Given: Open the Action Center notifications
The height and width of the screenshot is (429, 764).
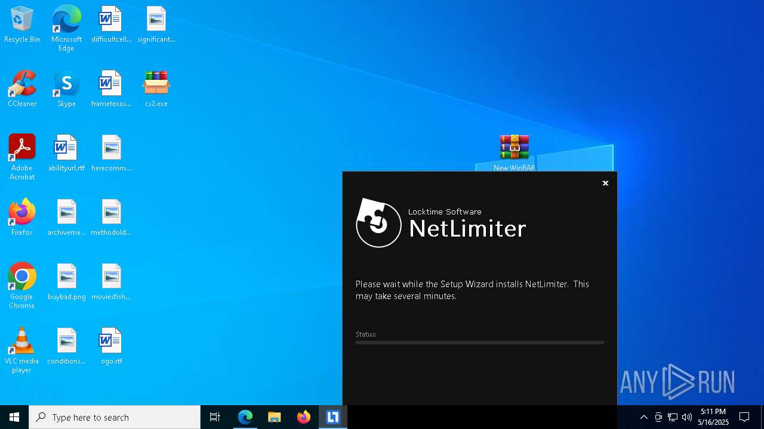Looking at the screenshot, I should click(x=744, y=417).
